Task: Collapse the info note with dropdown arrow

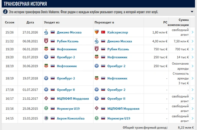Action: tap(192, 12)
